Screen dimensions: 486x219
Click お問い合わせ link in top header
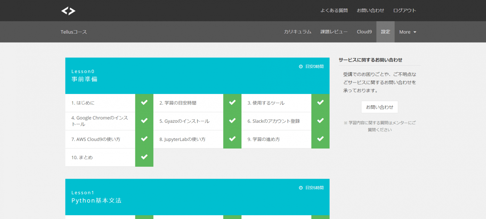tap(370, 10)
